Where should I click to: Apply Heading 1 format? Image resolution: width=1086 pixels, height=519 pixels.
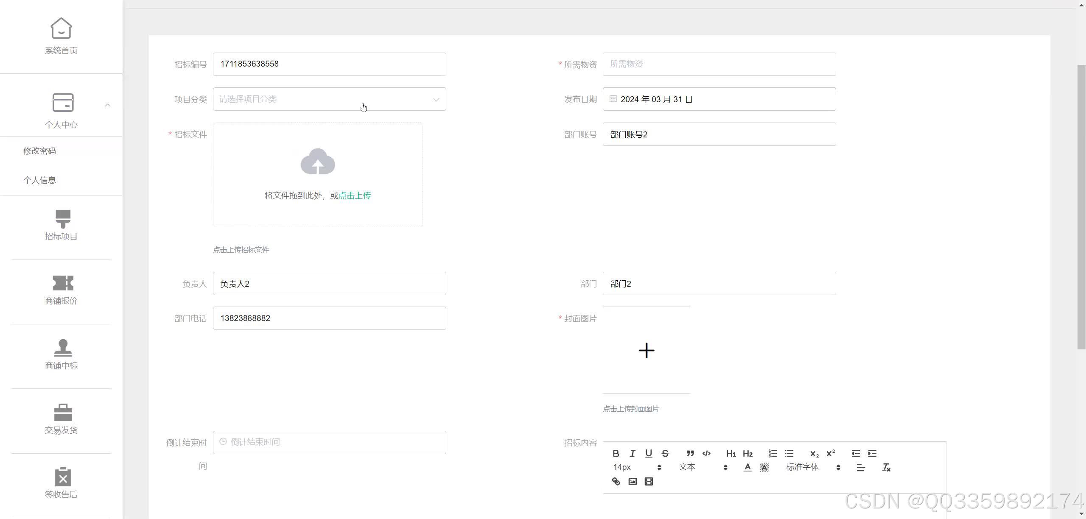tap(731, 453)
